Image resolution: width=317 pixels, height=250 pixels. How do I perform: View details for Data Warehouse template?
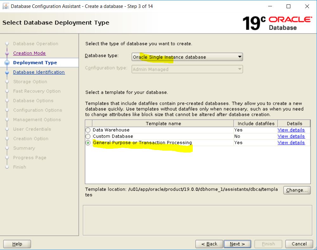pyautogui.click(x=291, y=130)
